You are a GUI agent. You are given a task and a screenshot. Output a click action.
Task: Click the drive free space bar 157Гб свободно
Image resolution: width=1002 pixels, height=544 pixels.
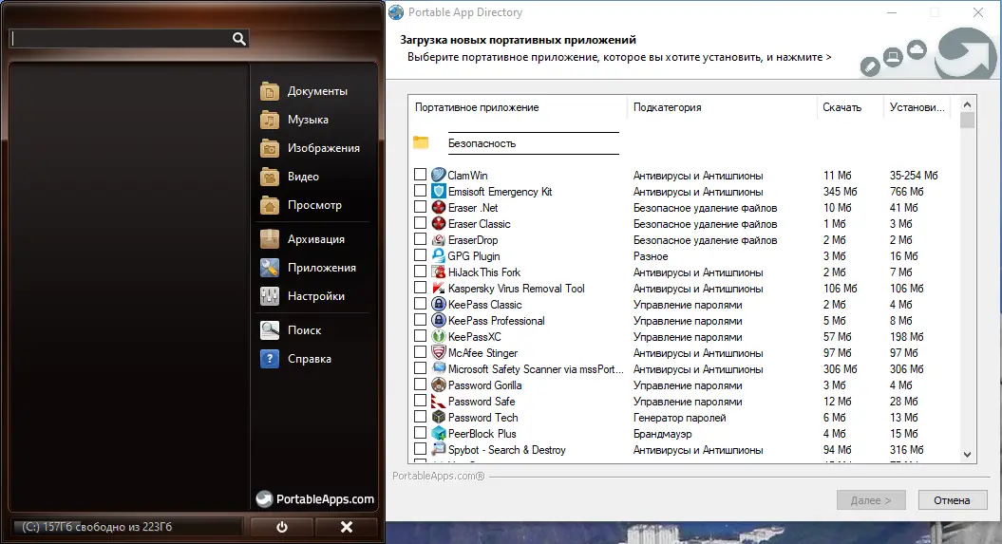pyautogui.click(x=126, y=527)
